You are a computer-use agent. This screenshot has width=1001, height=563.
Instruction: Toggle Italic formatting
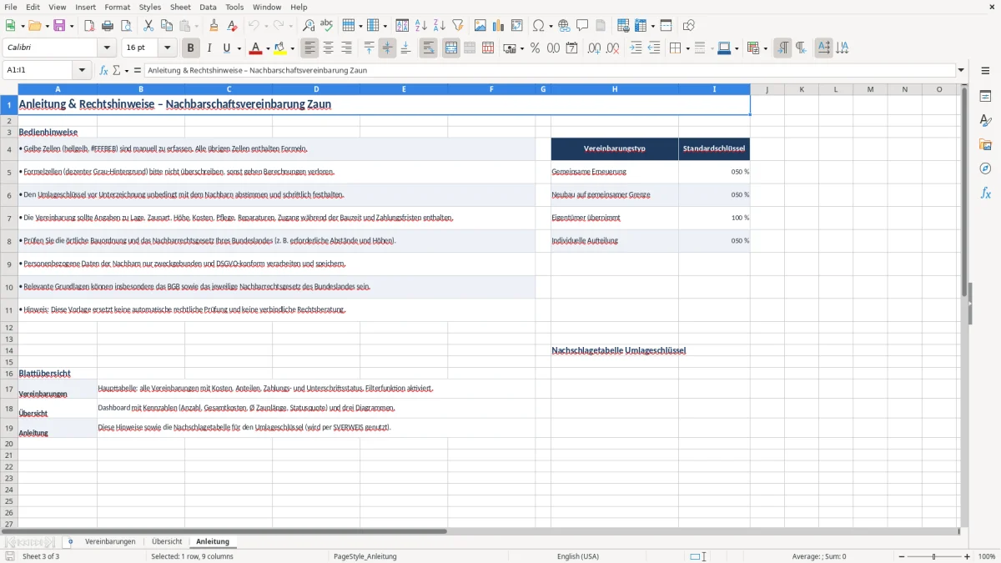click(x=209, y=48)
